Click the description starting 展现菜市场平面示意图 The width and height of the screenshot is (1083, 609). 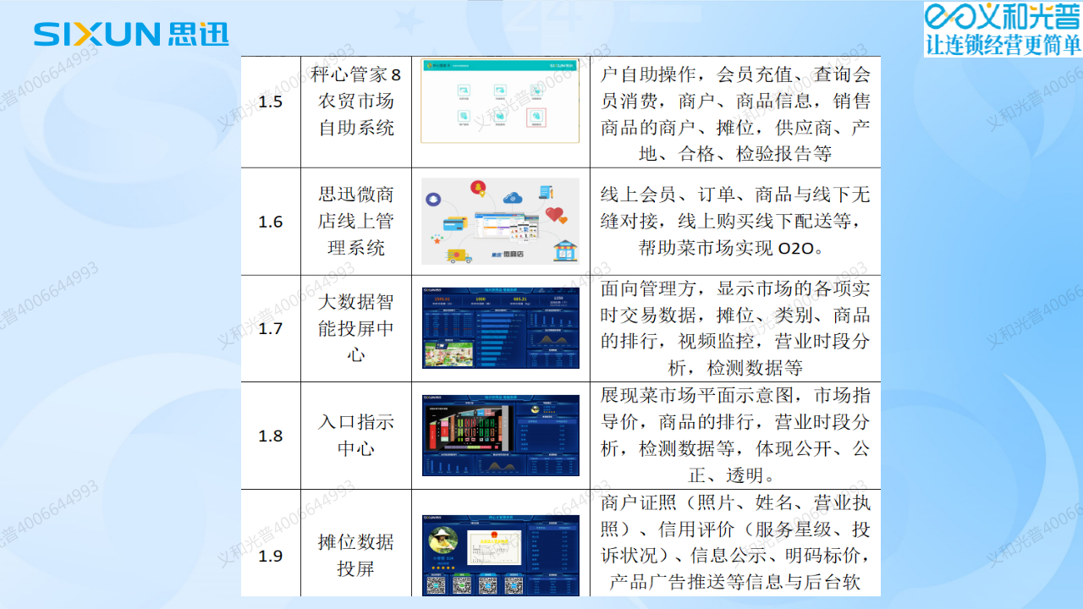point(735,436)
